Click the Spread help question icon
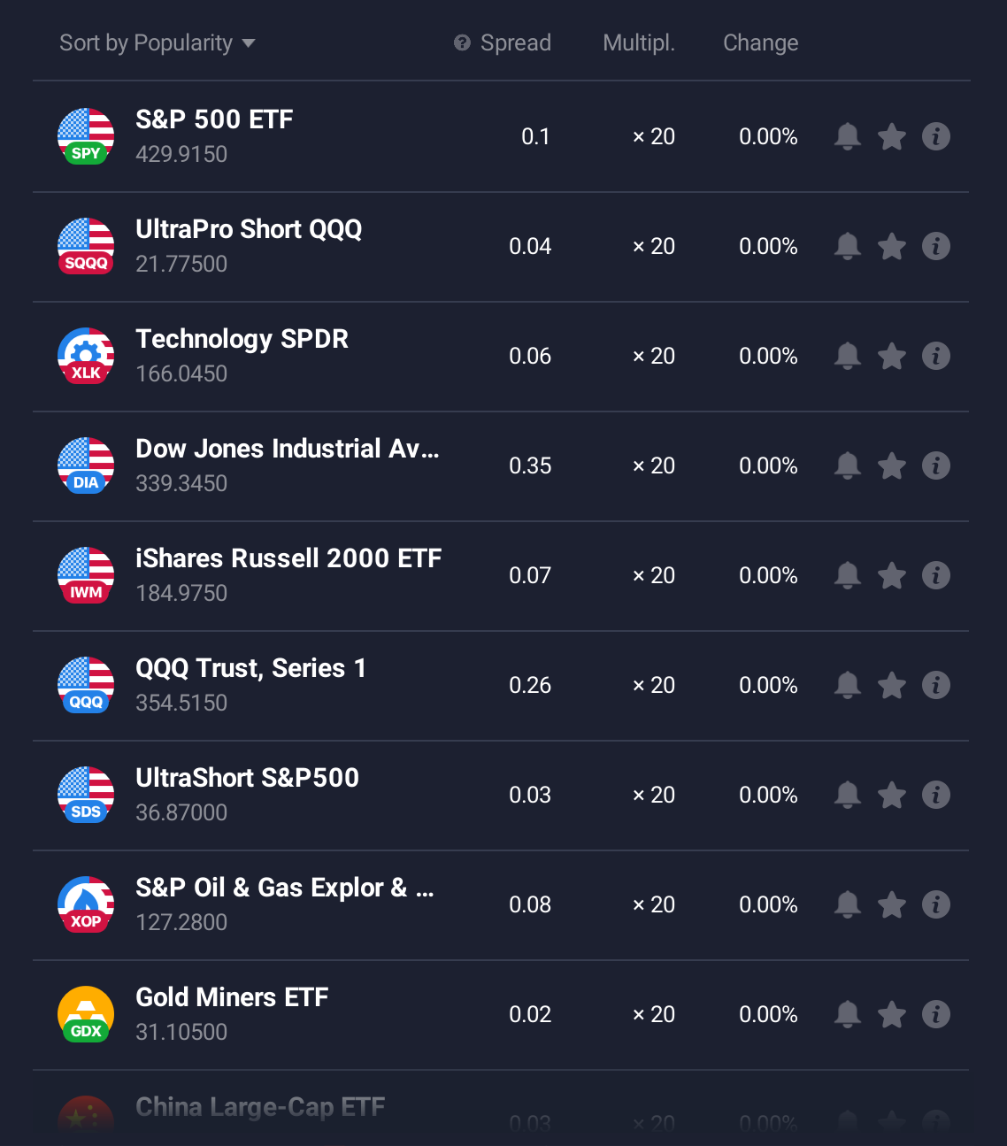Screen dimensions: 1007x1146 pyautogui.click(x=462, y=43)
